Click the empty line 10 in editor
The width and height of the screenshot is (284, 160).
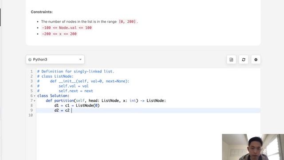pyautogui.click(x=148, y=115)
